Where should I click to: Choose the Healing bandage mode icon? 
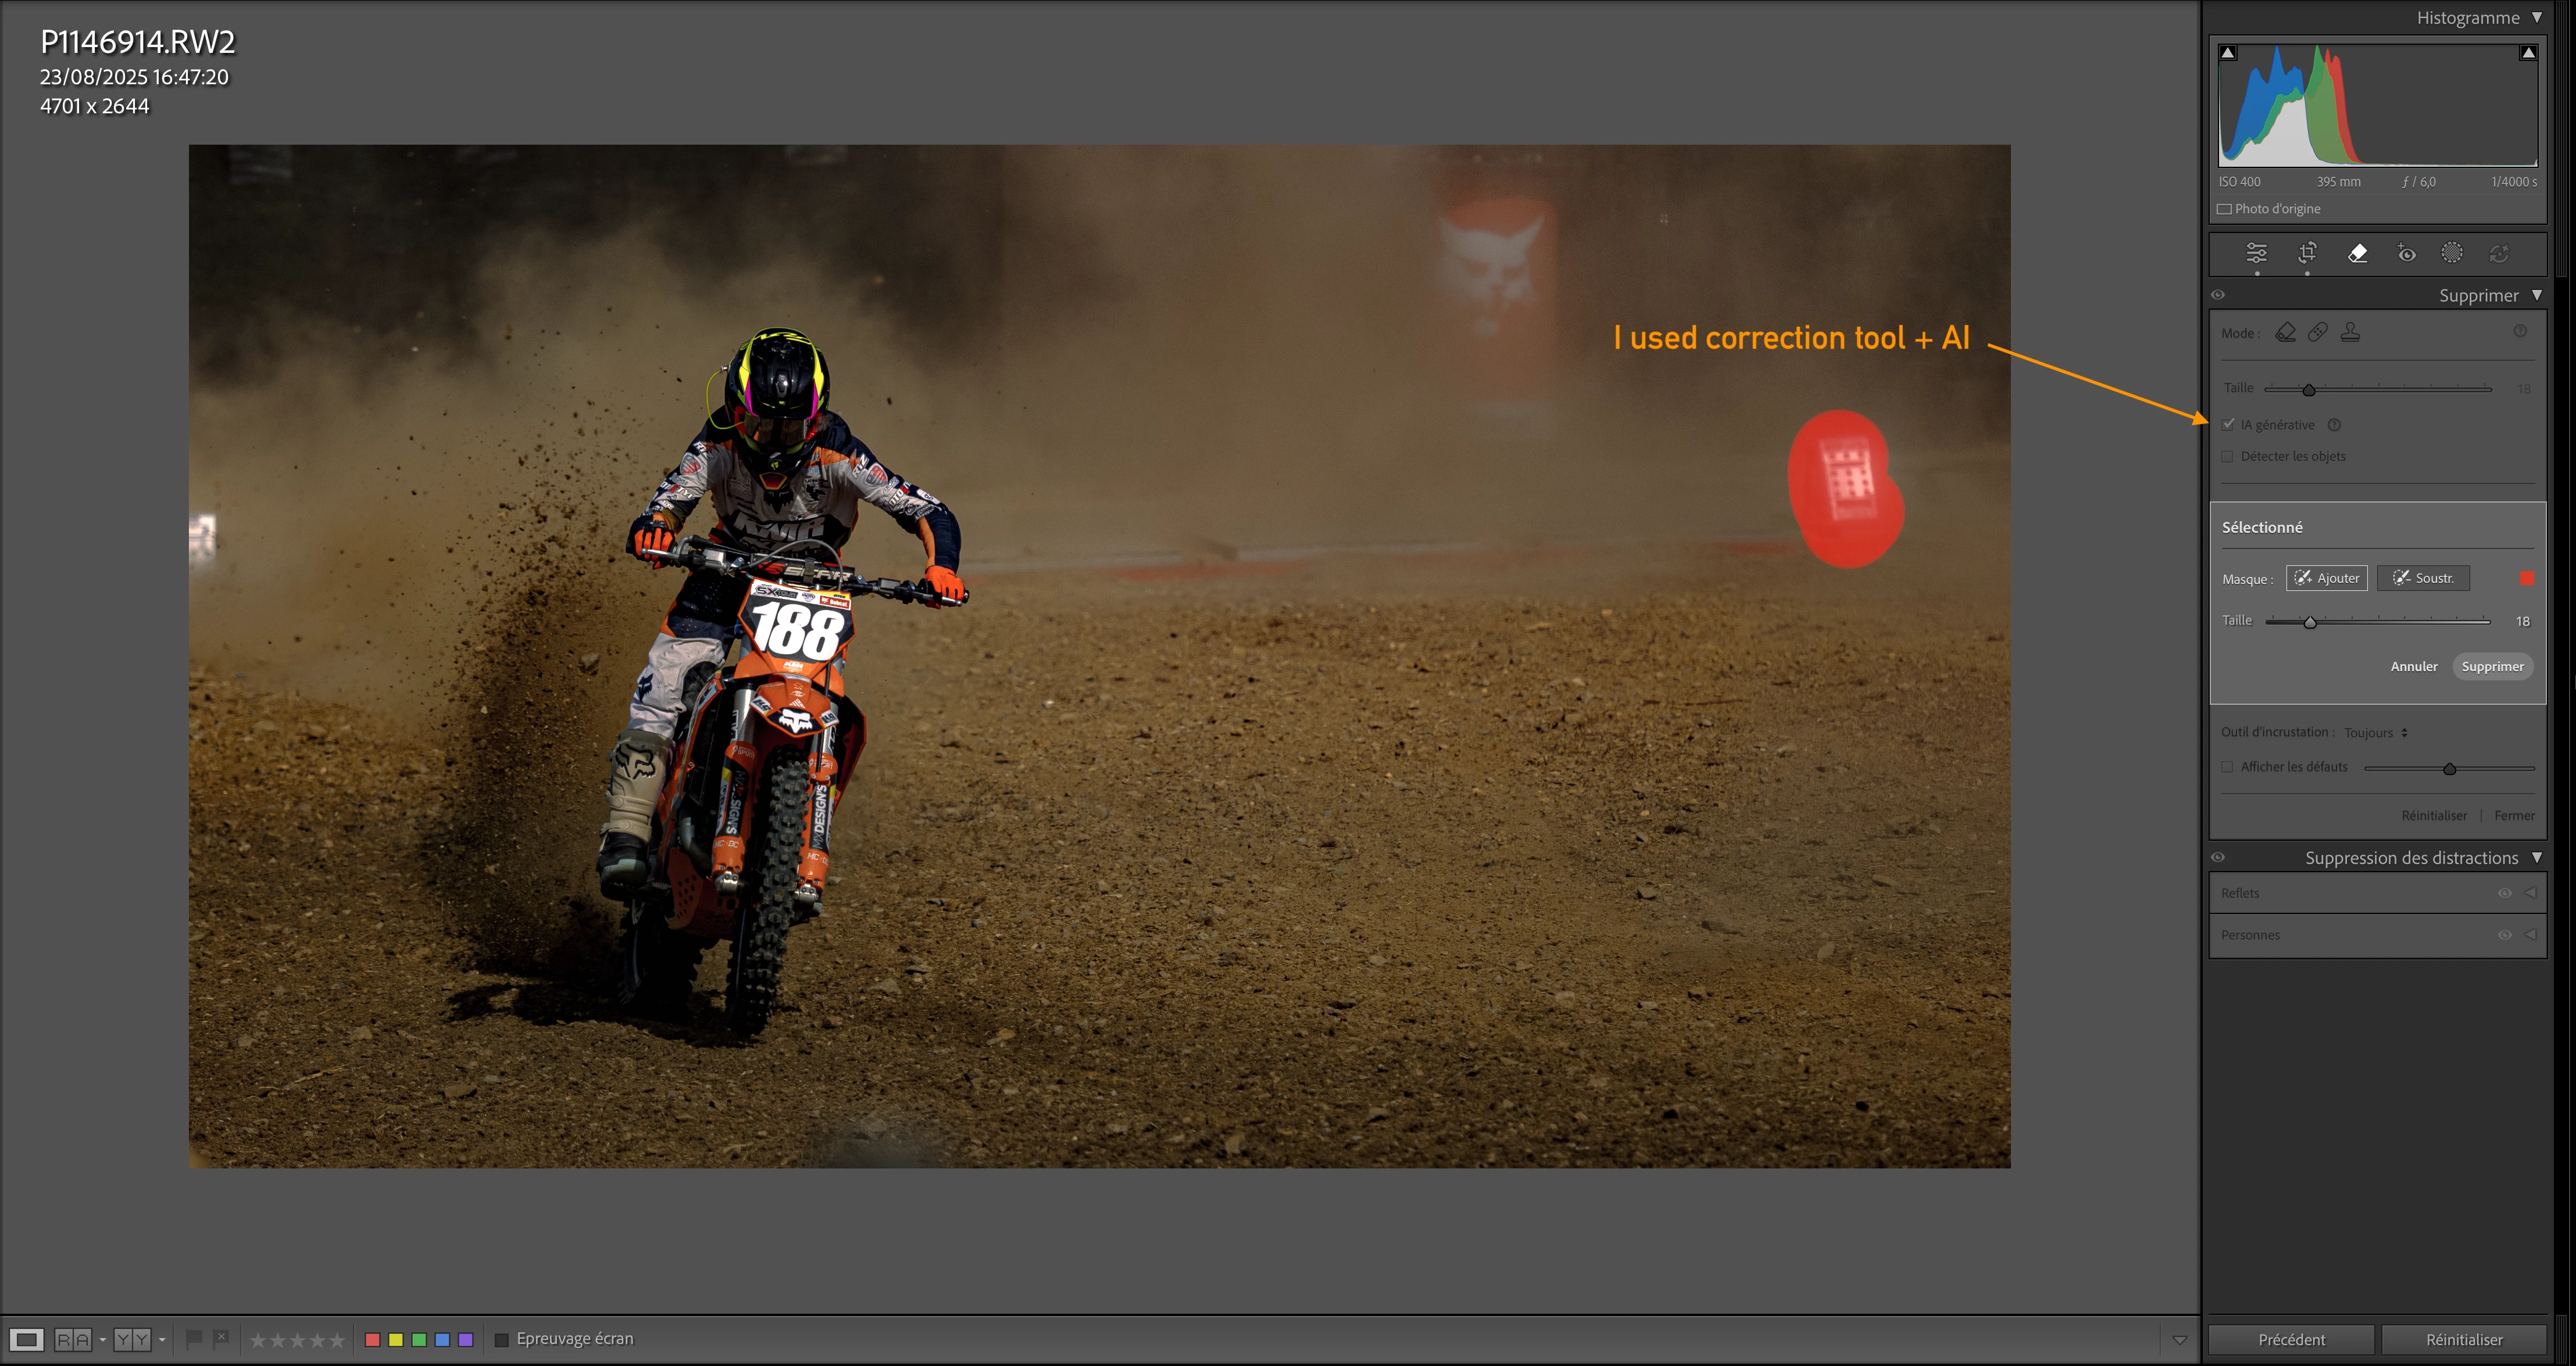(x=2318, y=333)
